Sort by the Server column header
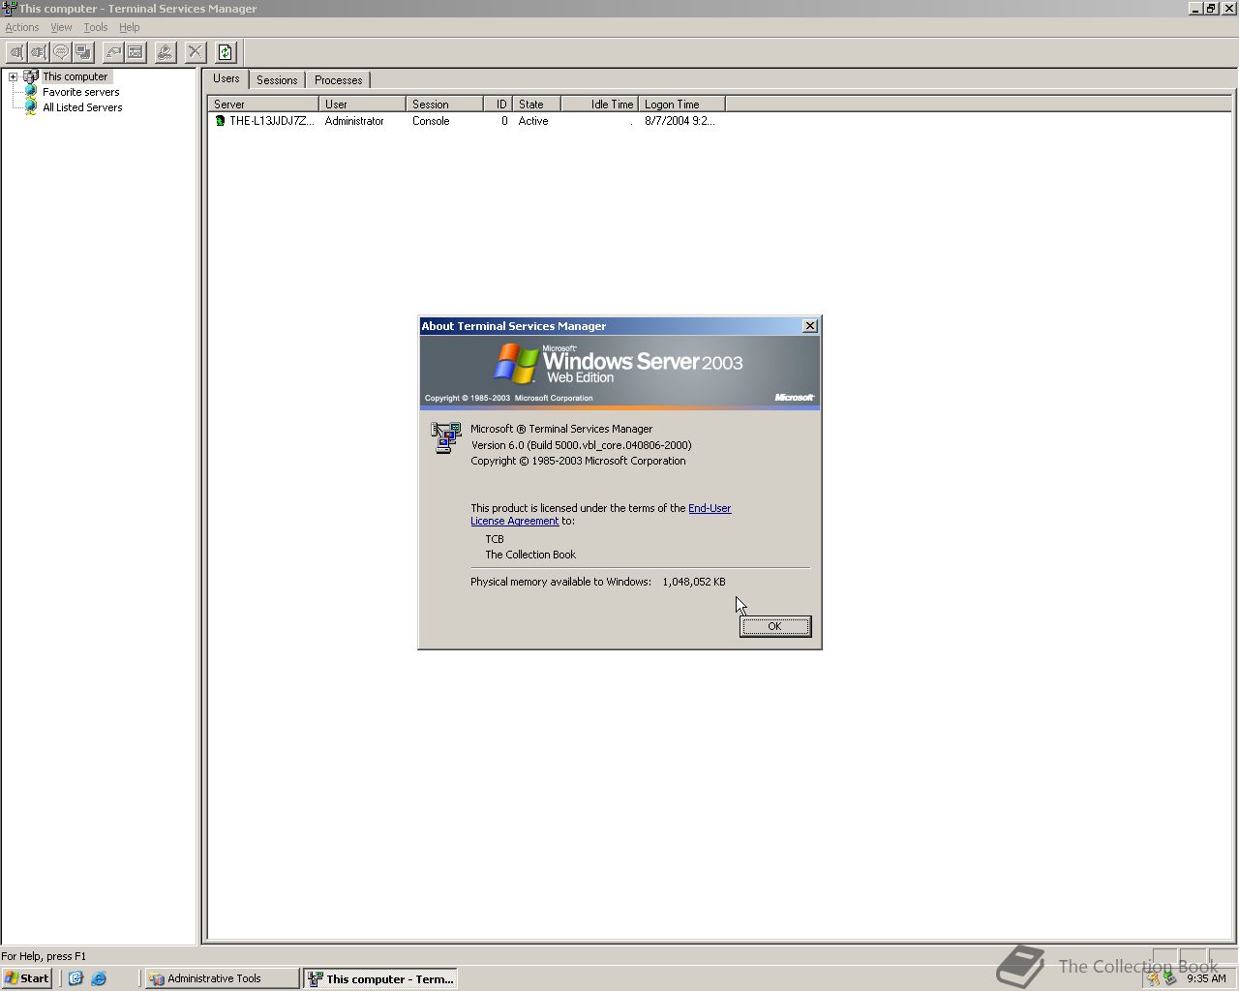Image resolution: width=1239 pixels, height=991 pixels. coord(263,105)
